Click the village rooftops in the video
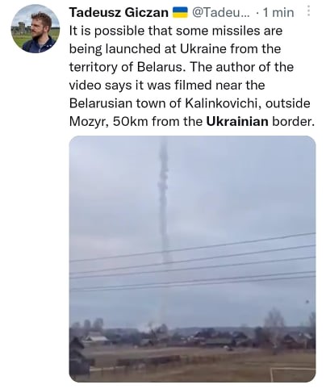Screen dimensions: 326x389 (x=188, y=337)
